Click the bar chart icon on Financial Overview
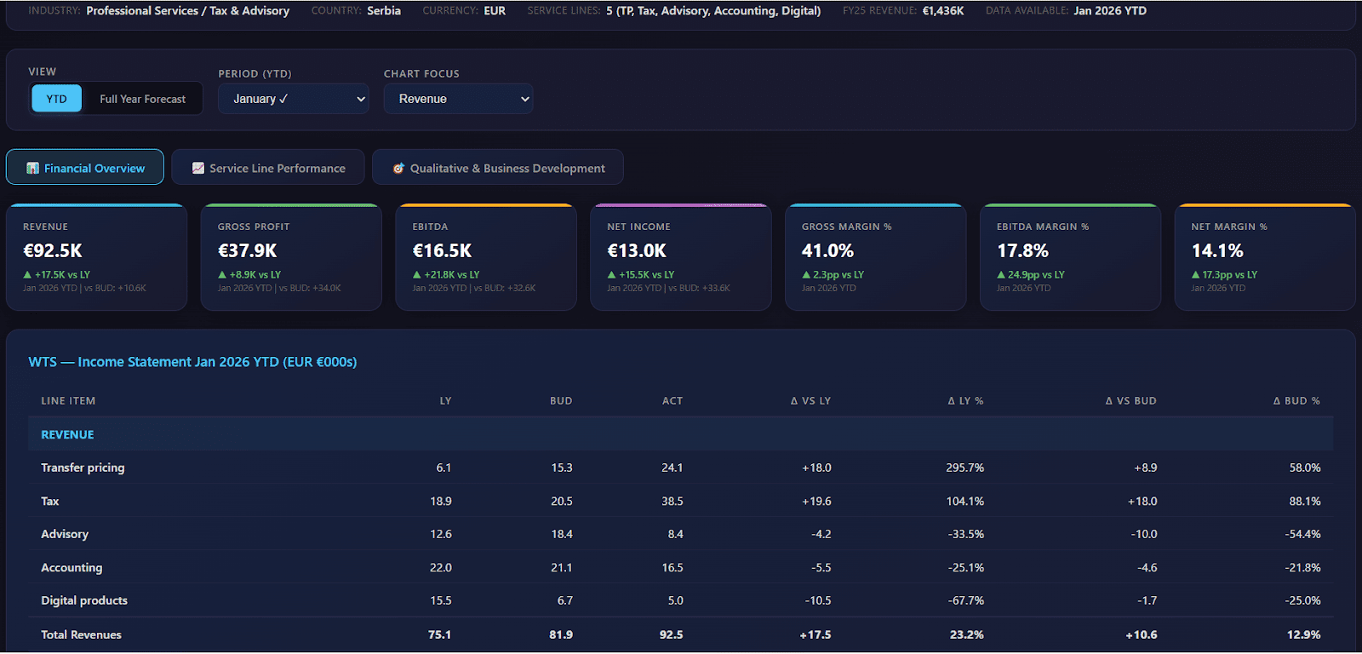Image resolution: width=1362 pixels, height=654 pixels. tap(33, 169)
